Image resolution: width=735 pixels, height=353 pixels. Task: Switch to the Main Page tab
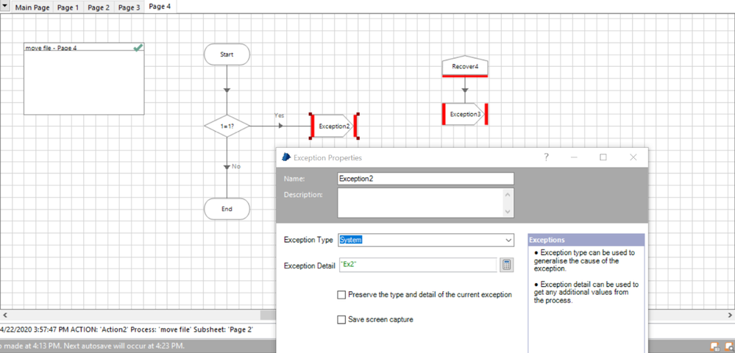tap(32, 8)
